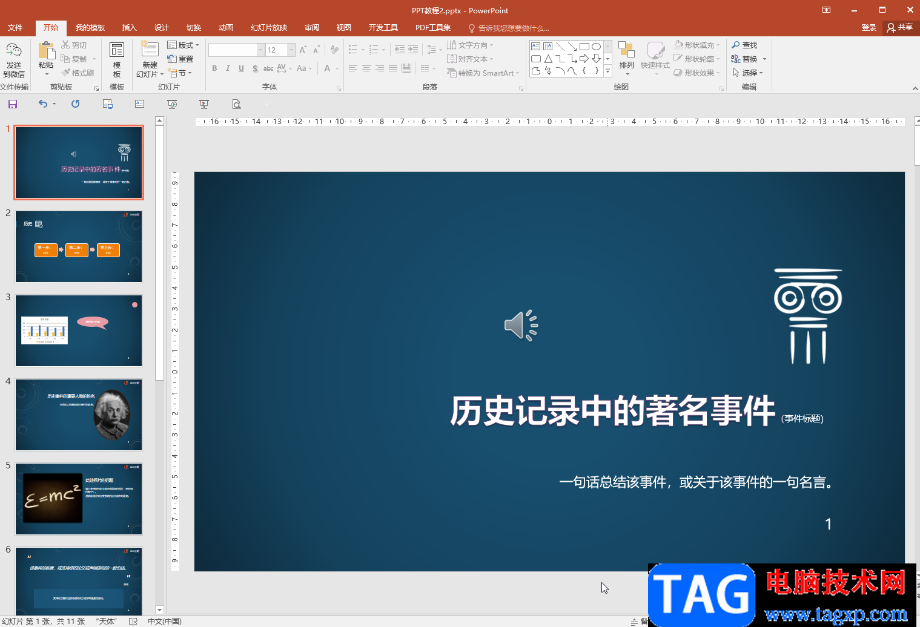The image size is (920, 627).
Task: Toggle Italic formatting
Action: tap(228, 68)
